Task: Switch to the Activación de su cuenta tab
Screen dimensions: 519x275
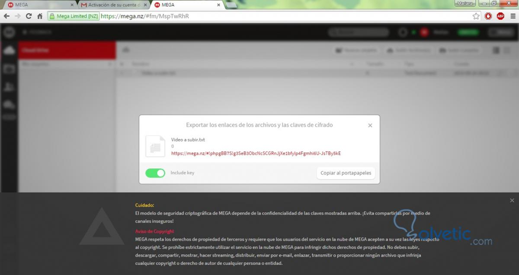Action: coord(113,5)
